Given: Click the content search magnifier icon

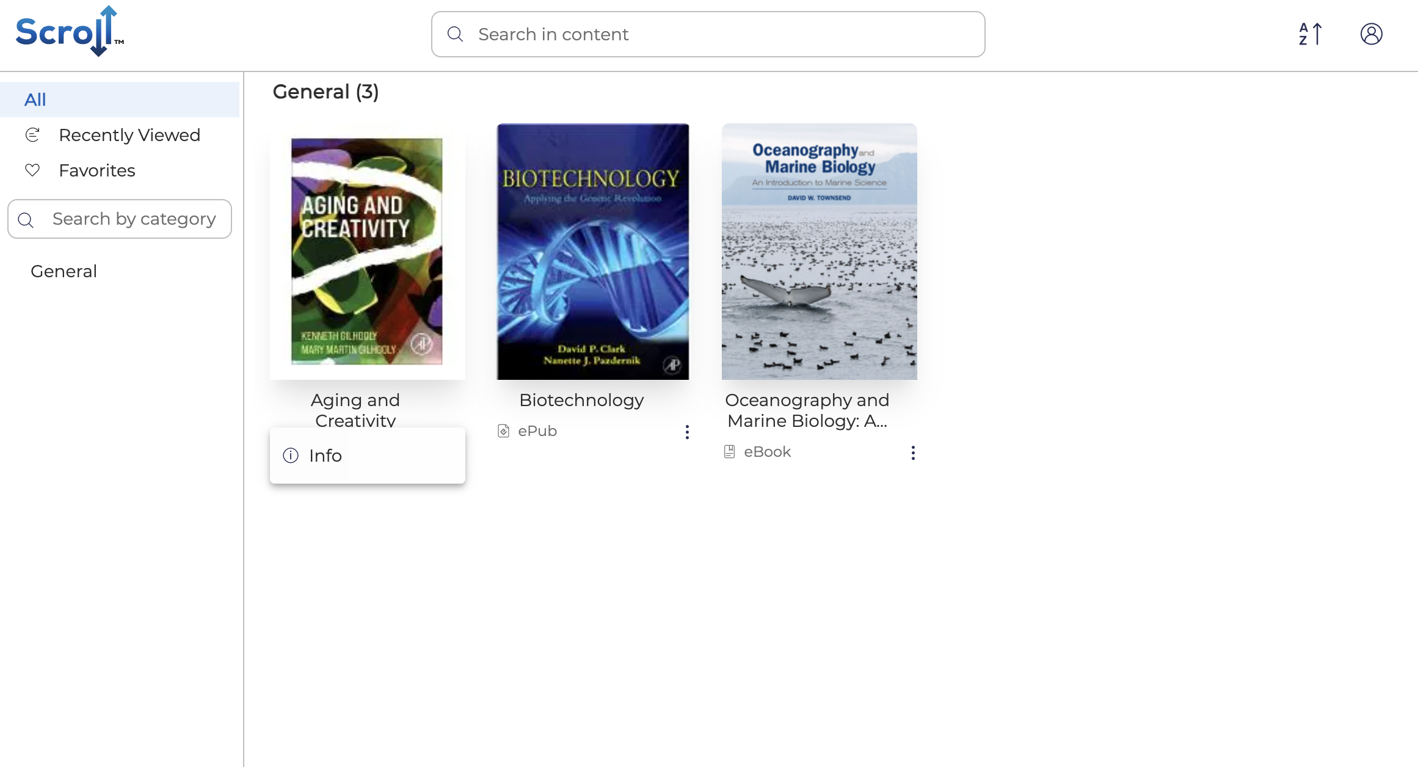Looking at the screenshot, I should [x=455, y=34].
